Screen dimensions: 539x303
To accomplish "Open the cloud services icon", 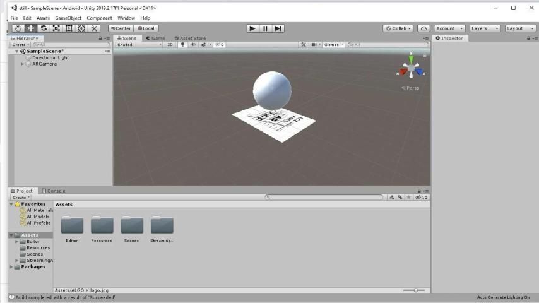I will click(423, 28).
